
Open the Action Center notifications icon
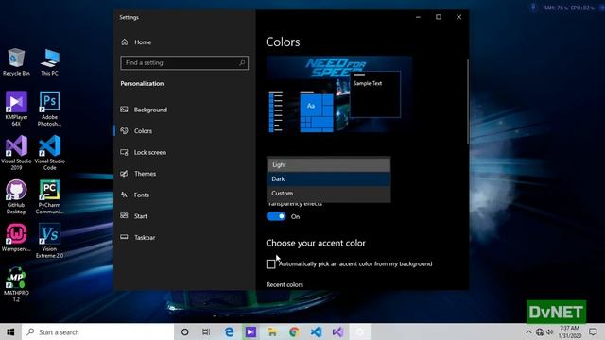(x=593, y=331)
